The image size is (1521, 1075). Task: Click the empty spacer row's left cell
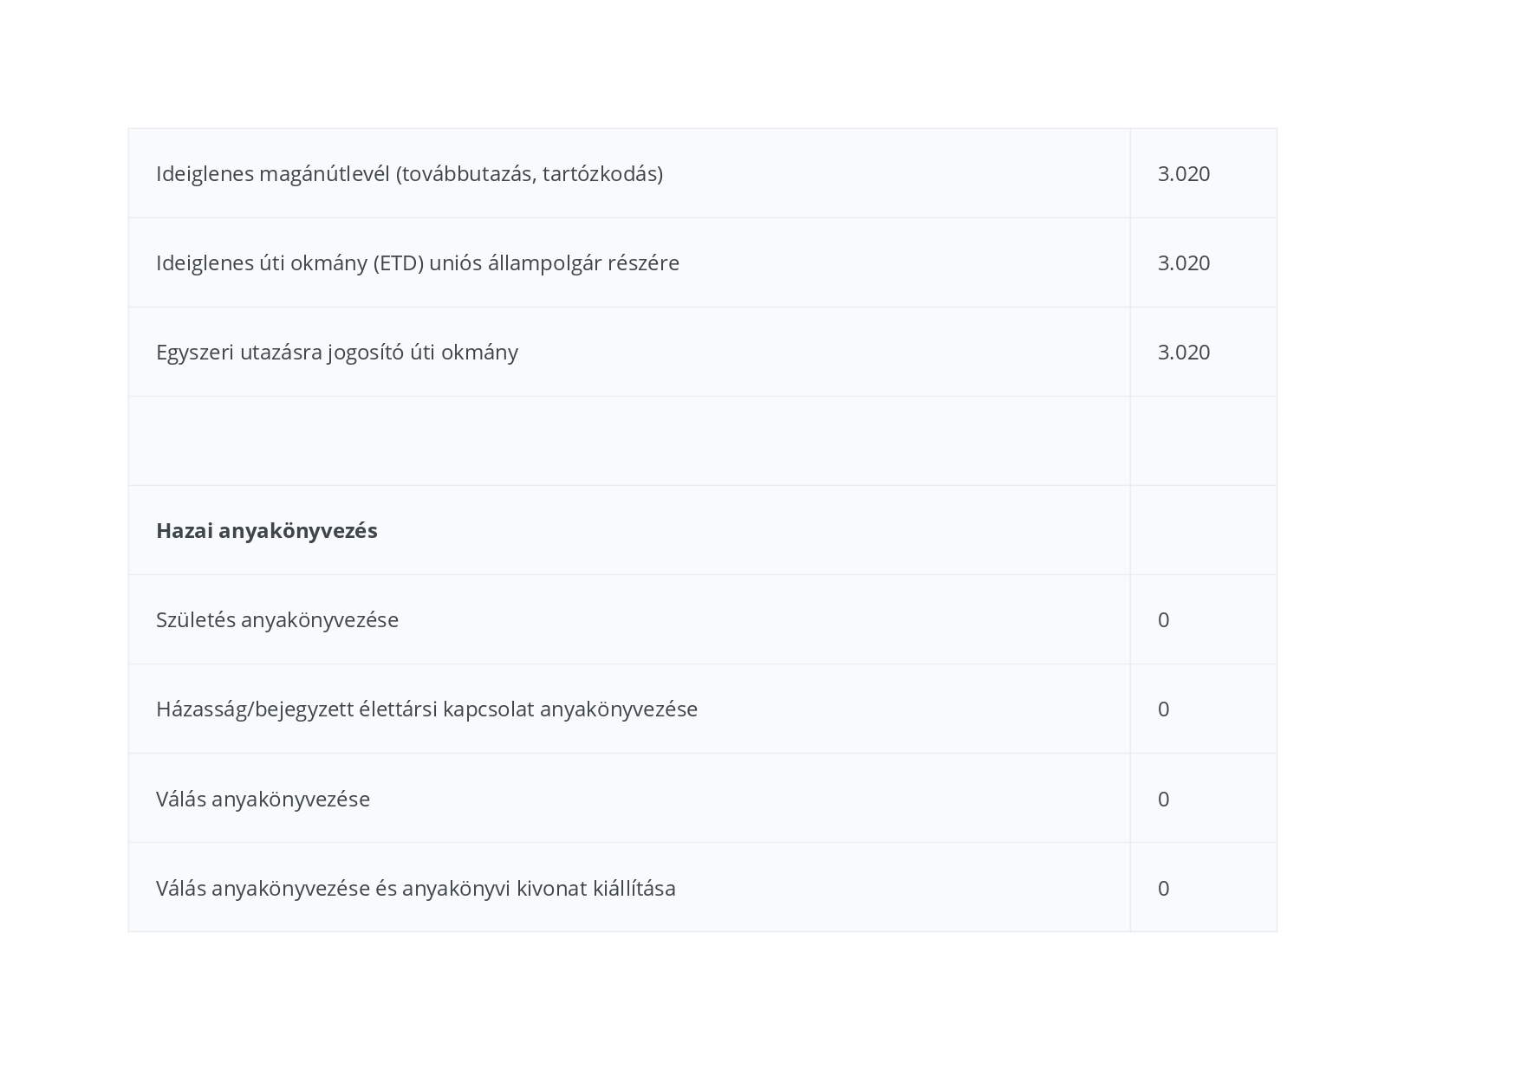tap(628, 441)
